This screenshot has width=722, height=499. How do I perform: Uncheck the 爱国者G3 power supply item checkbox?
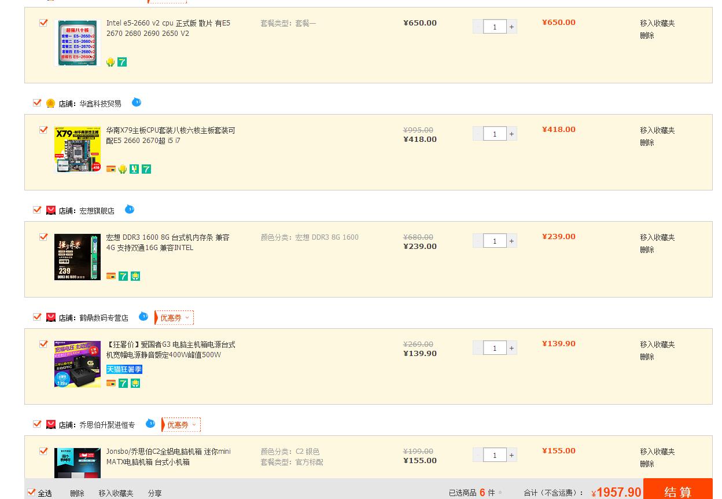pyautogui.click(x=43, y=344)
